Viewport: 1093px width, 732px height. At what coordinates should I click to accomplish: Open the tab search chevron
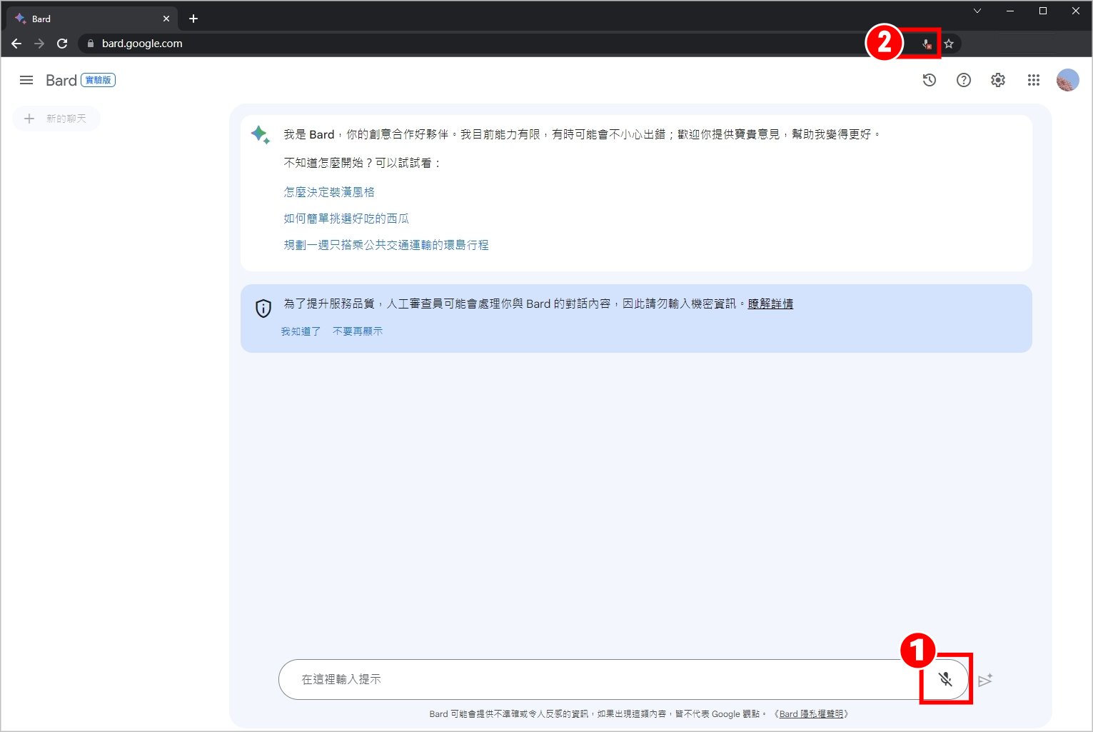(x=977, y=11)
